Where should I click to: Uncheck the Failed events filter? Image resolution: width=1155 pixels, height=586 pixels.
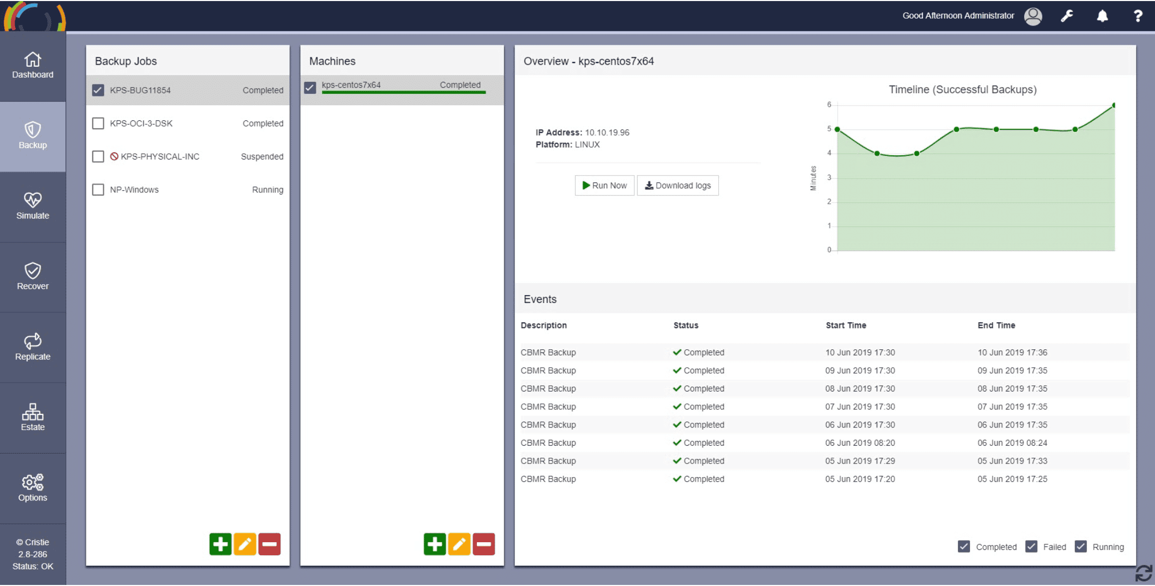pos(1031,546)
